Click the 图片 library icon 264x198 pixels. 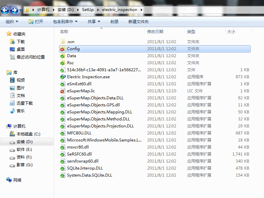[12, 88]
